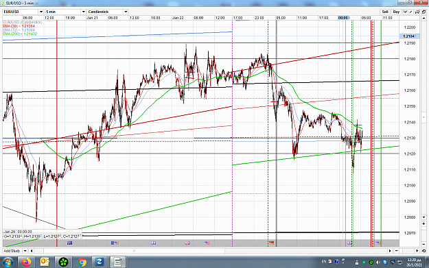Open the blue Z app in taskbar
Viewport: 429px width, 268px height.
pyautogui.click(x=99, y=263)
